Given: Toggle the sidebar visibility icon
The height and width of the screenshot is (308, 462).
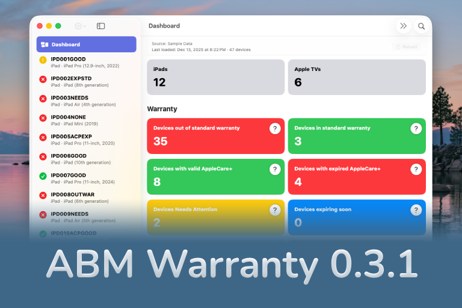Looking at the screenshot, I should (101, 26).
